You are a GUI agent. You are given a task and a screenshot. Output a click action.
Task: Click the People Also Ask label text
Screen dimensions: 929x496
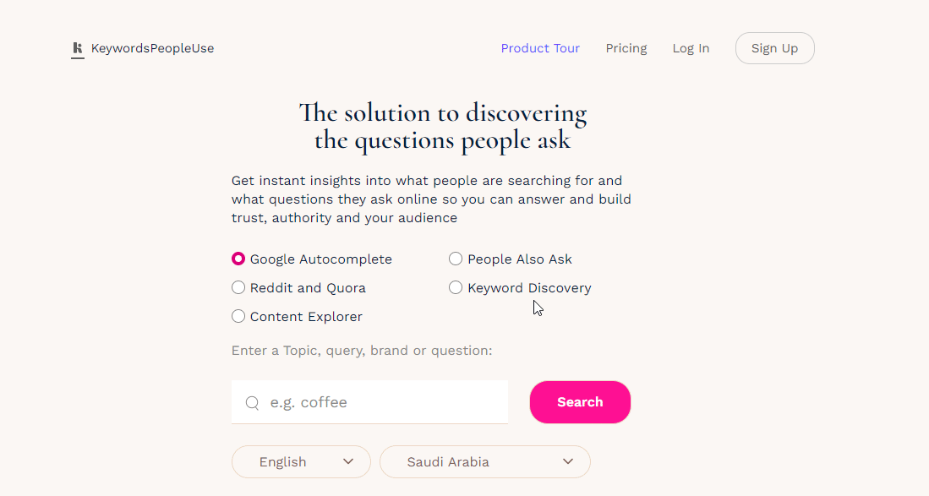[520, 259]
